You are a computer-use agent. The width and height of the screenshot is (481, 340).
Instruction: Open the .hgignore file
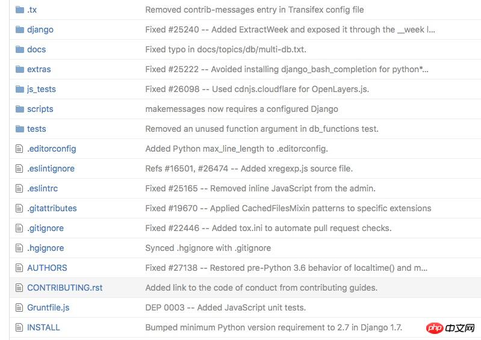[x=45, y=248]
